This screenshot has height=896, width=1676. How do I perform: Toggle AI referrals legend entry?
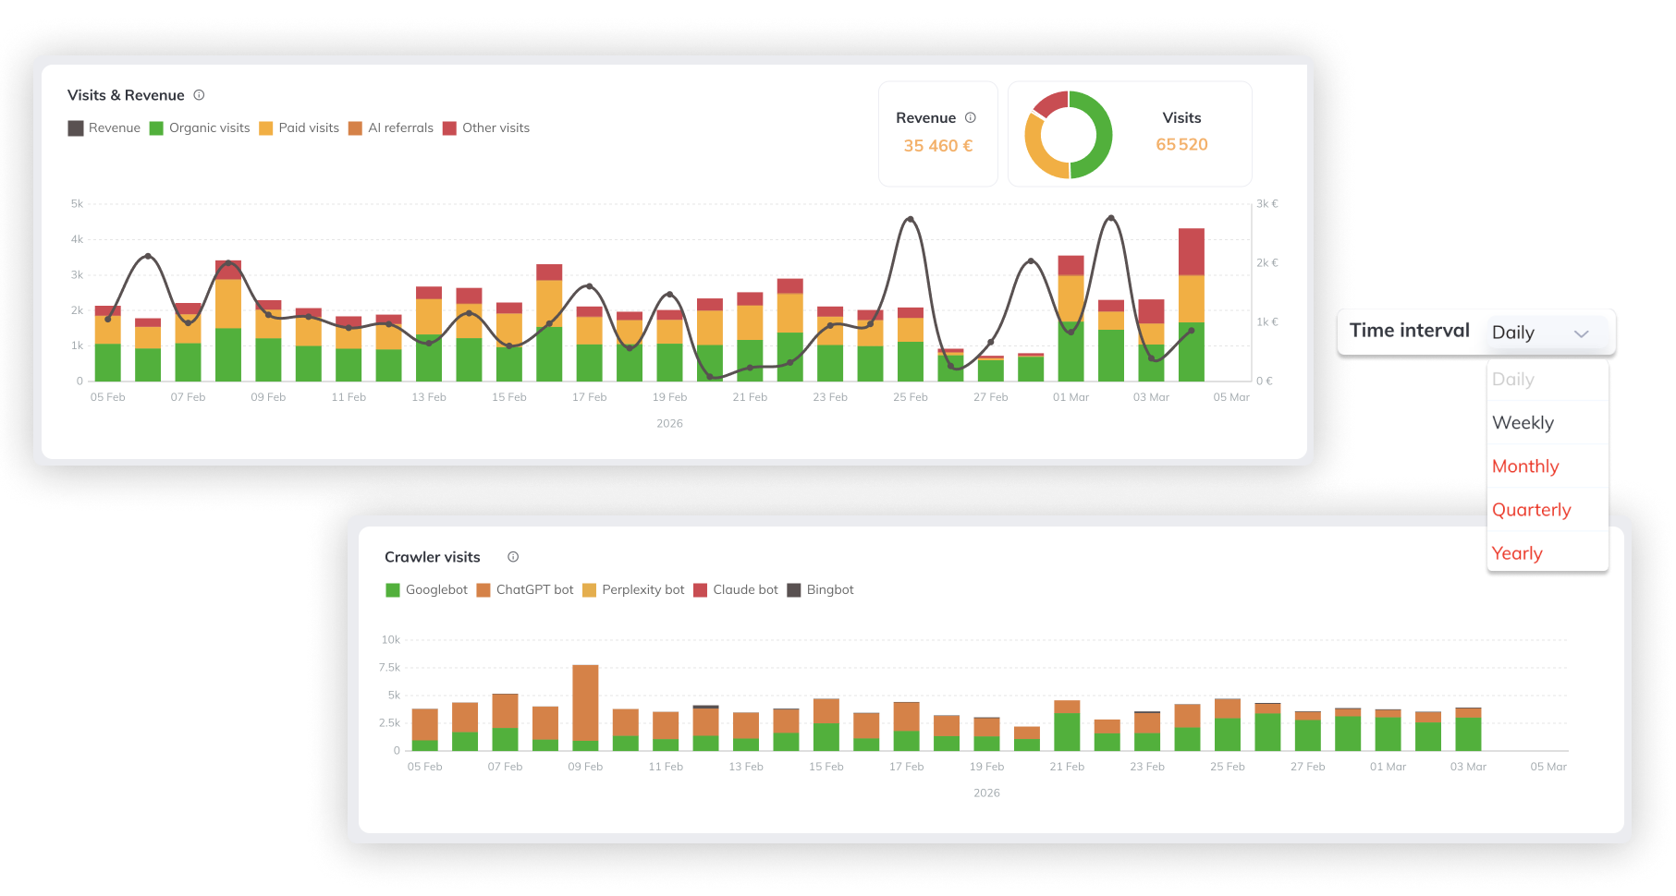coord(391,128)
